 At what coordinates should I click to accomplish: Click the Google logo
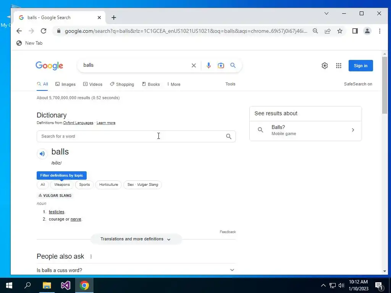49,66
